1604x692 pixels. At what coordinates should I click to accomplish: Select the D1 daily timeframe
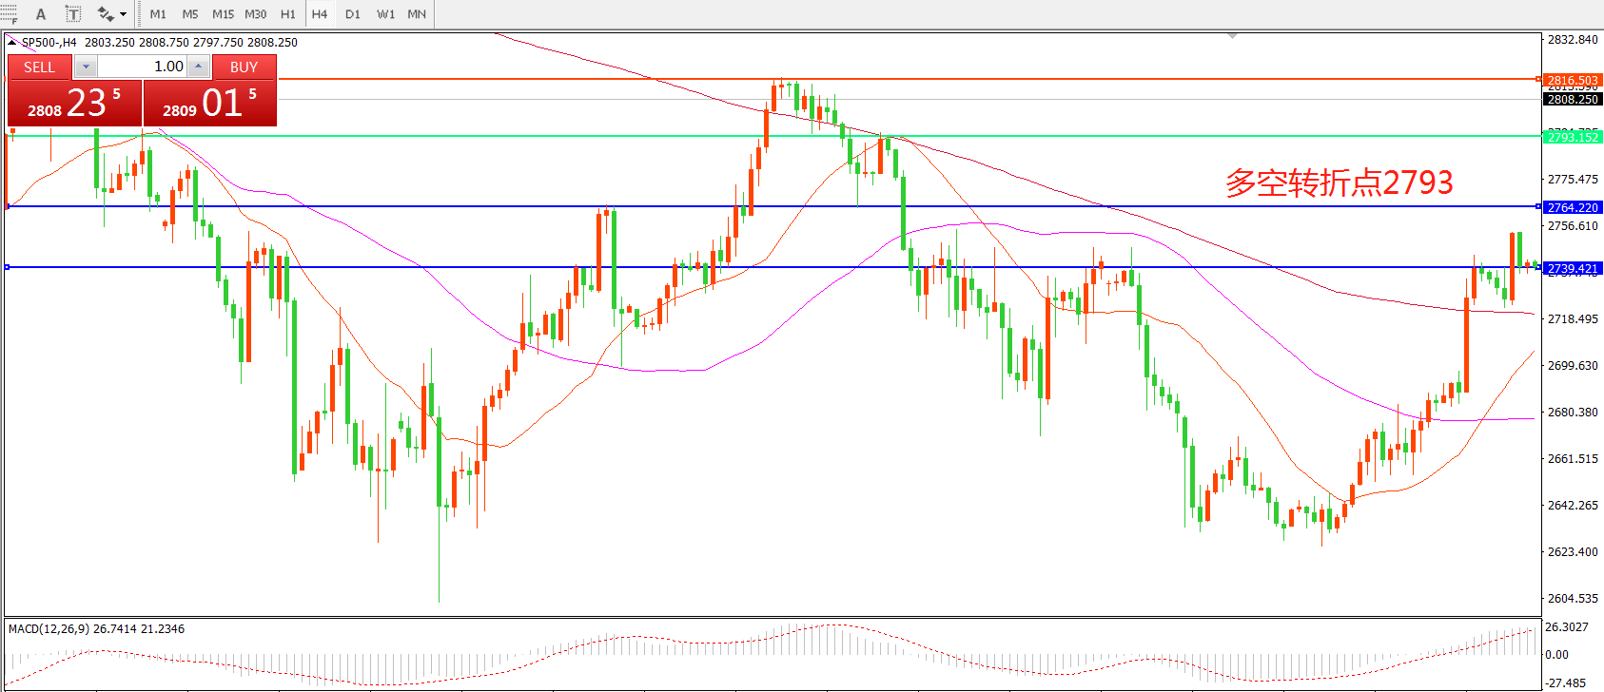pyautogui.click(x=353, y=14)
